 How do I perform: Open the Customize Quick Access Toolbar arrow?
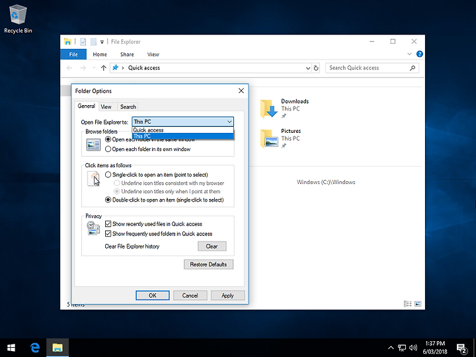(x=102, y=42)
